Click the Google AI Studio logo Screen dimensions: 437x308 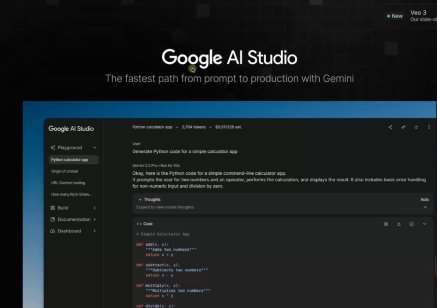point(71,129)
